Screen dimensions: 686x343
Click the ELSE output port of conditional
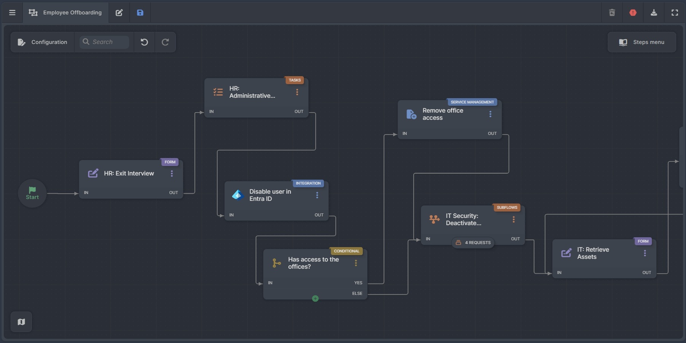tap(357, 293)
